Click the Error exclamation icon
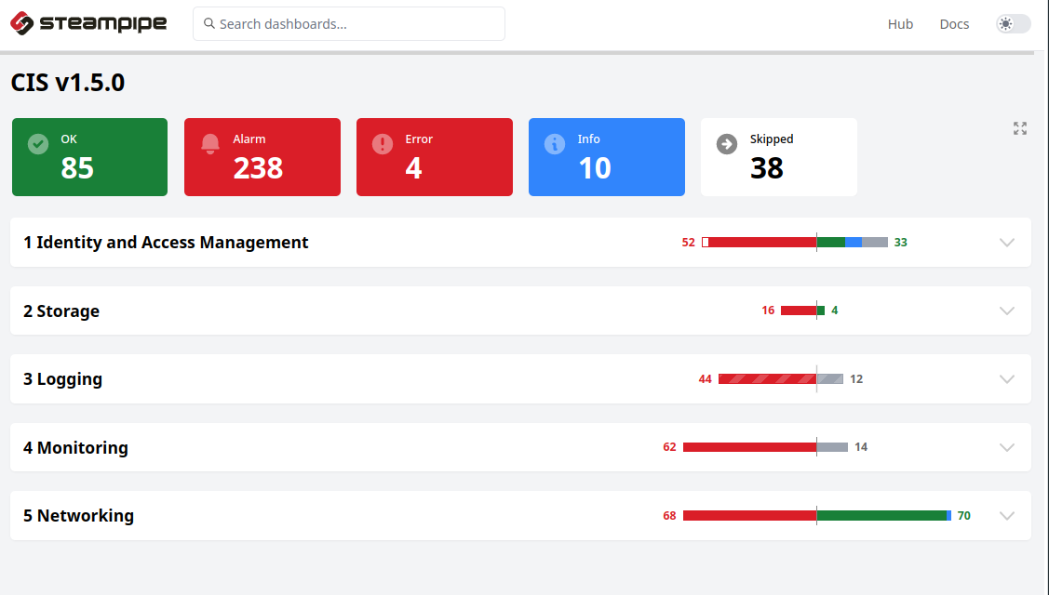The image size is (1049, 595). coord(382,143)
